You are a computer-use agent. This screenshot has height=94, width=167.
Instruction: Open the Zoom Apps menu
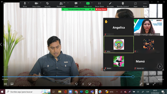pos(135,4)
